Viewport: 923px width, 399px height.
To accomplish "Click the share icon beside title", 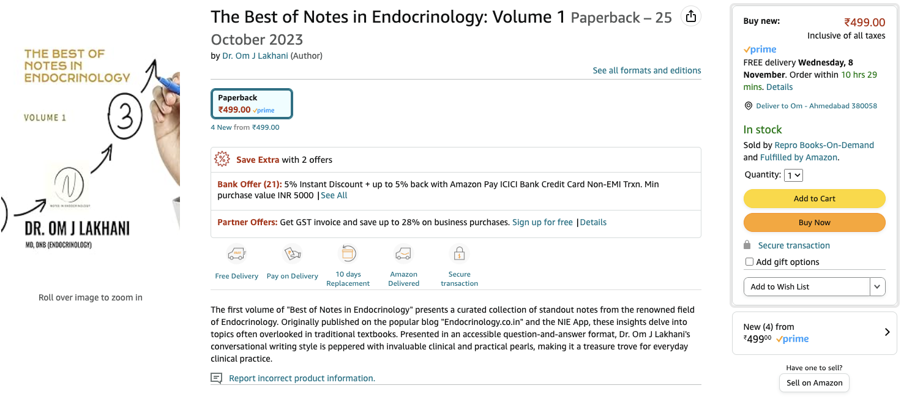I will [x=691, y=16].
